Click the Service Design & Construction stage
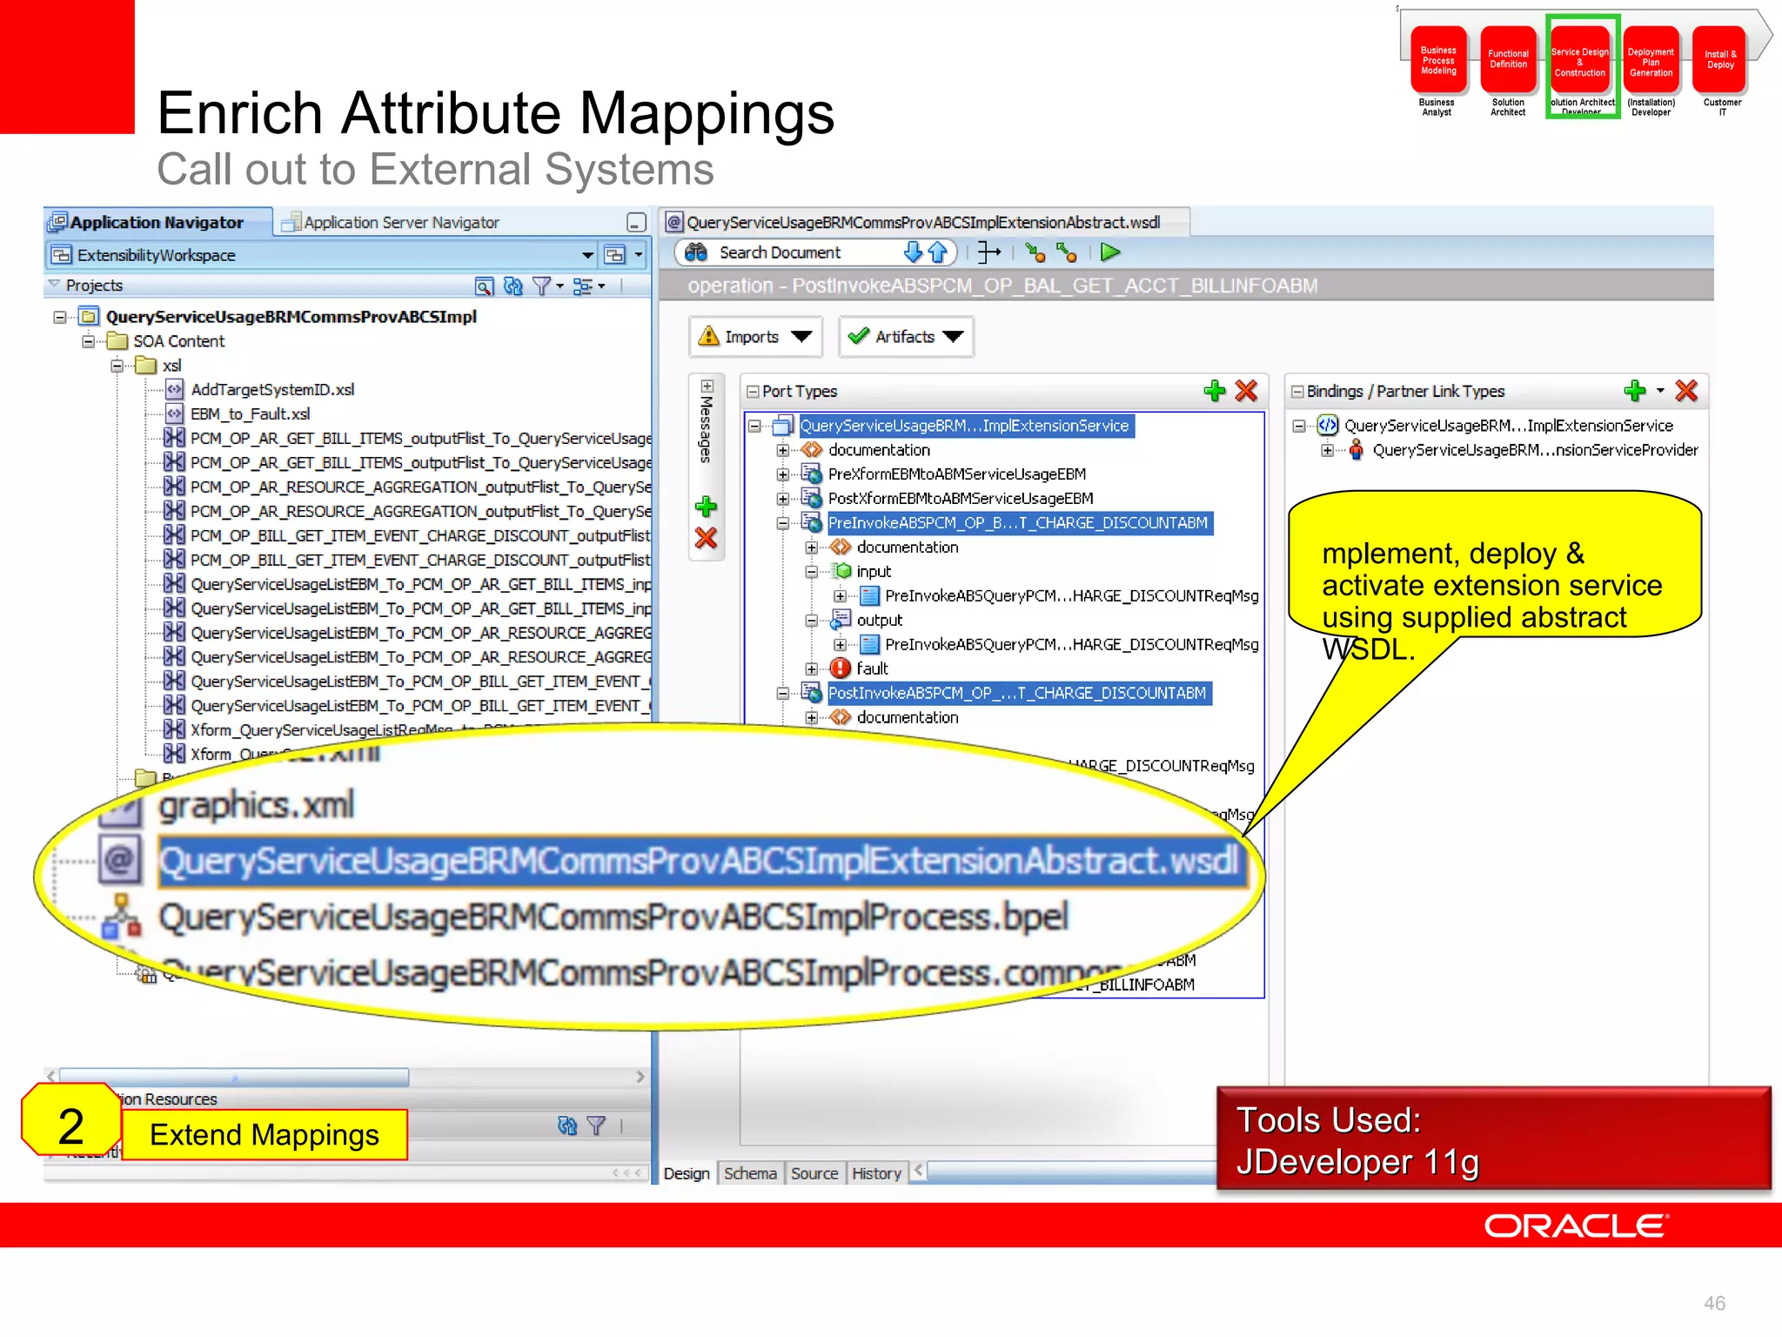 (x=1579, y=62)
